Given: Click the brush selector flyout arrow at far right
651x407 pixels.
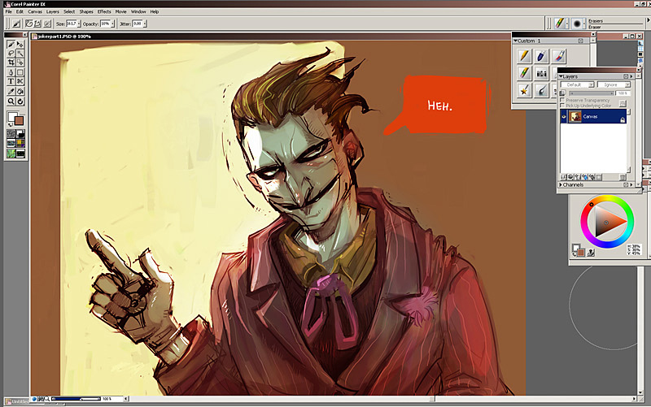Looking at the screenshot, I should pos(648,20).
